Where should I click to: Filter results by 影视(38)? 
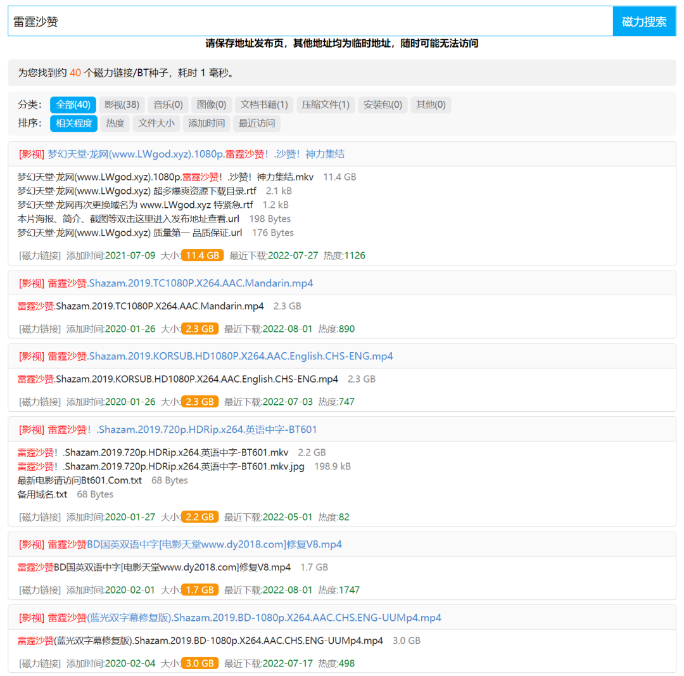click(x=122, y=105)
